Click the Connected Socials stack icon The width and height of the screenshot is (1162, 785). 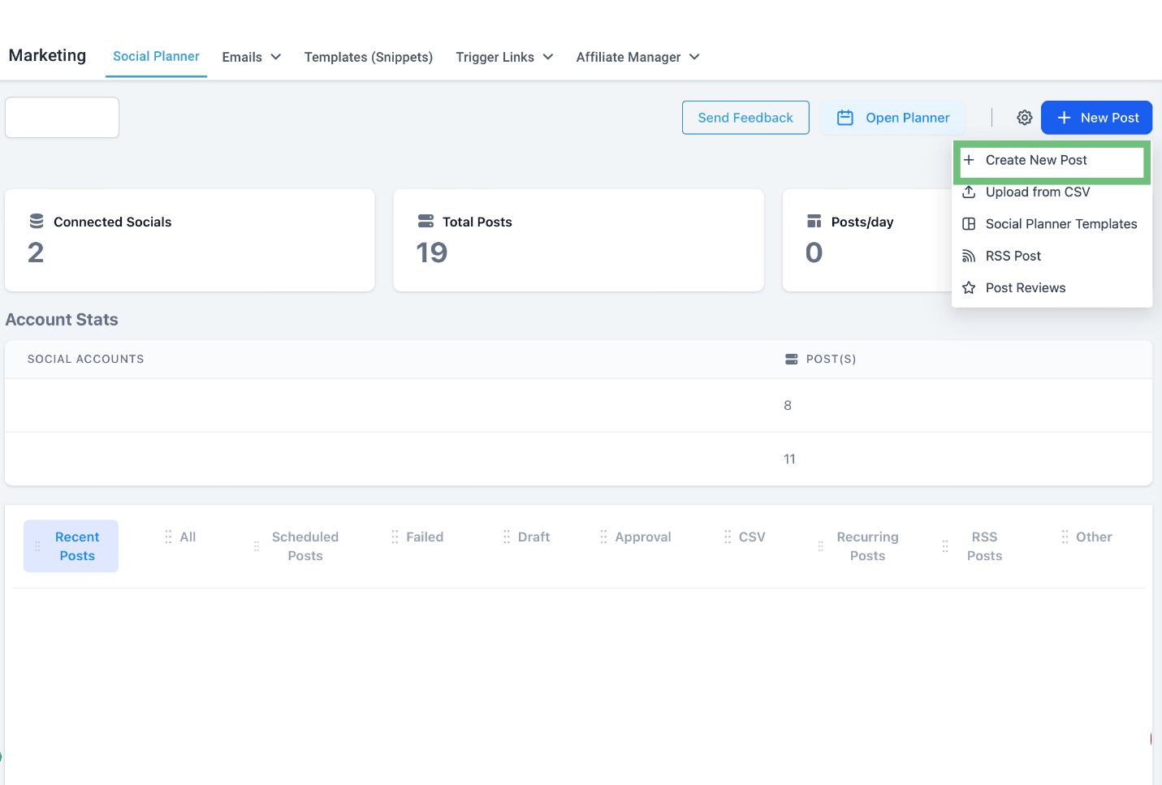click(x=37, y=222)
